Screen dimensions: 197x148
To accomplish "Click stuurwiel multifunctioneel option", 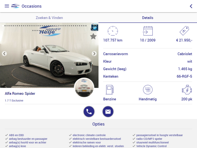I will (x=152, y=143).
